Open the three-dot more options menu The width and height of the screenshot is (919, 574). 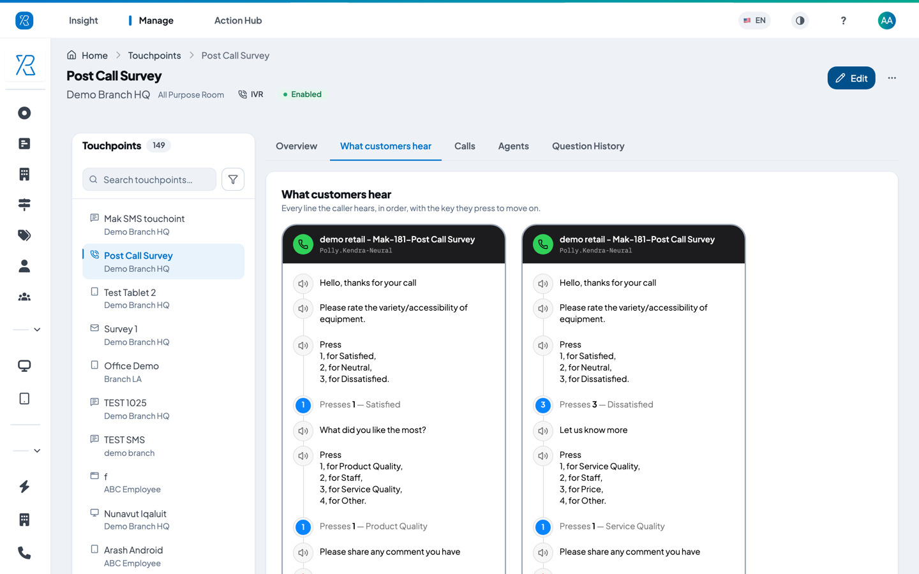pos(892,78)
